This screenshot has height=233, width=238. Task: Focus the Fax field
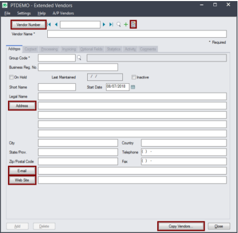(x=184, y=161)
